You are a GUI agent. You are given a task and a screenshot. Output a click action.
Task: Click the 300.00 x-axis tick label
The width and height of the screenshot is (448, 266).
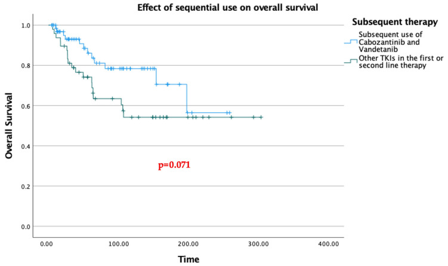pyautogui.click(x=258, y=244)
